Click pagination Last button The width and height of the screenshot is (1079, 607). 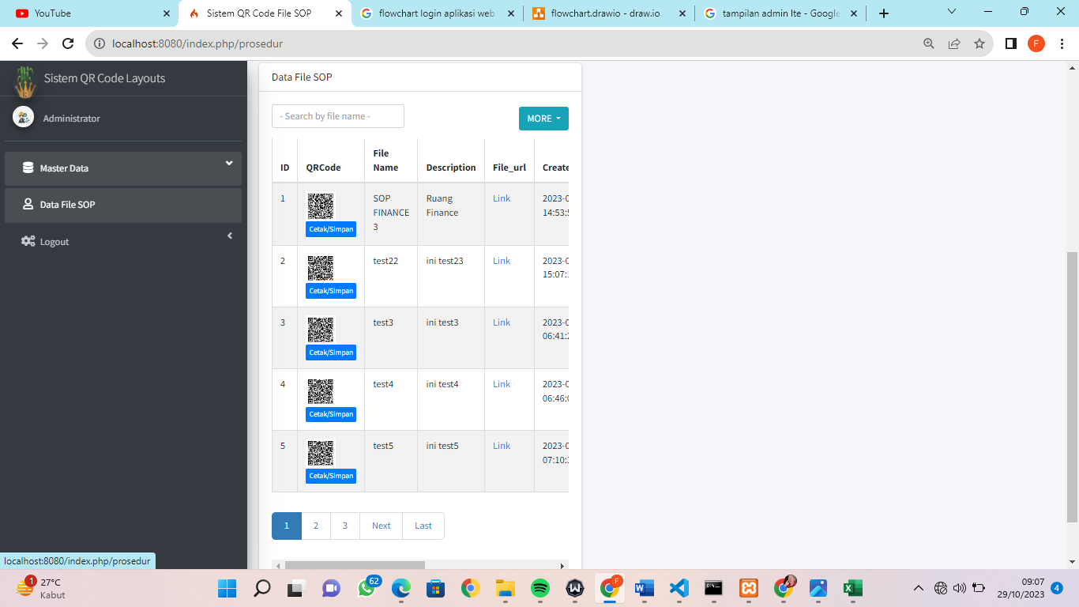click(x=423, y=526)
